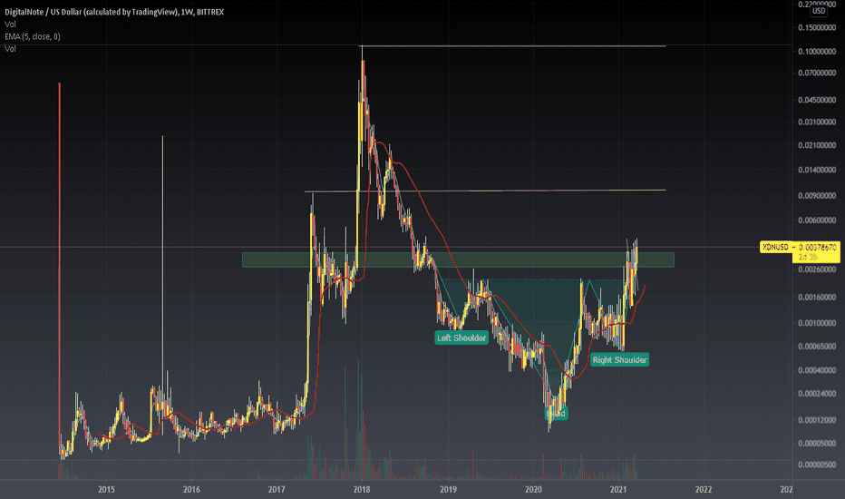The height and width of the screenshot is (499, 845).
Task: Click the 0.01400000 price axis value
Action: tap(817, 170)
